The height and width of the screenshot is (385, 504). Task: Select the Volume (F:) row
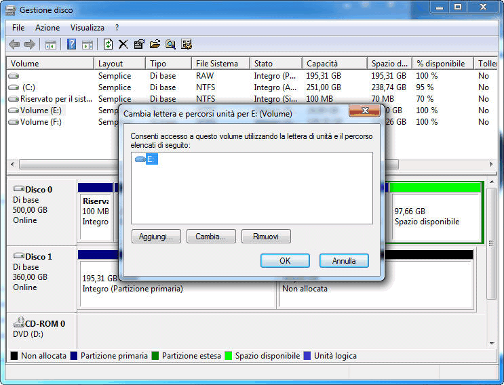[41, 122]
